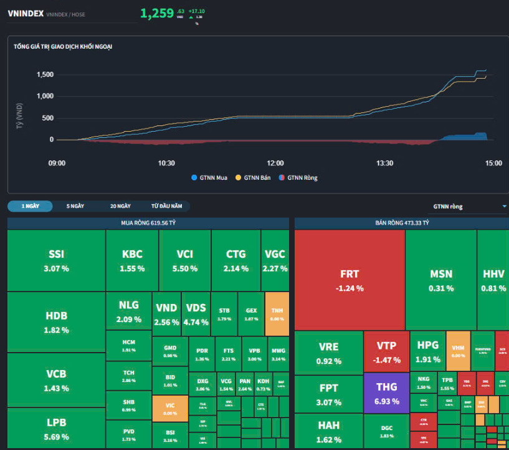Open the PDR tile
This screenshot has width=509, height=450.
click(x=202, y=355)
